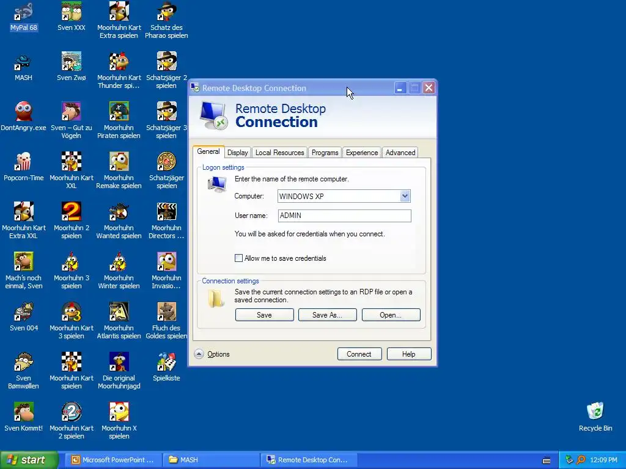The height and width of the screenshot is (469, 626).
Task: Collapse the Options expander
Action: (x=199, y=354)
